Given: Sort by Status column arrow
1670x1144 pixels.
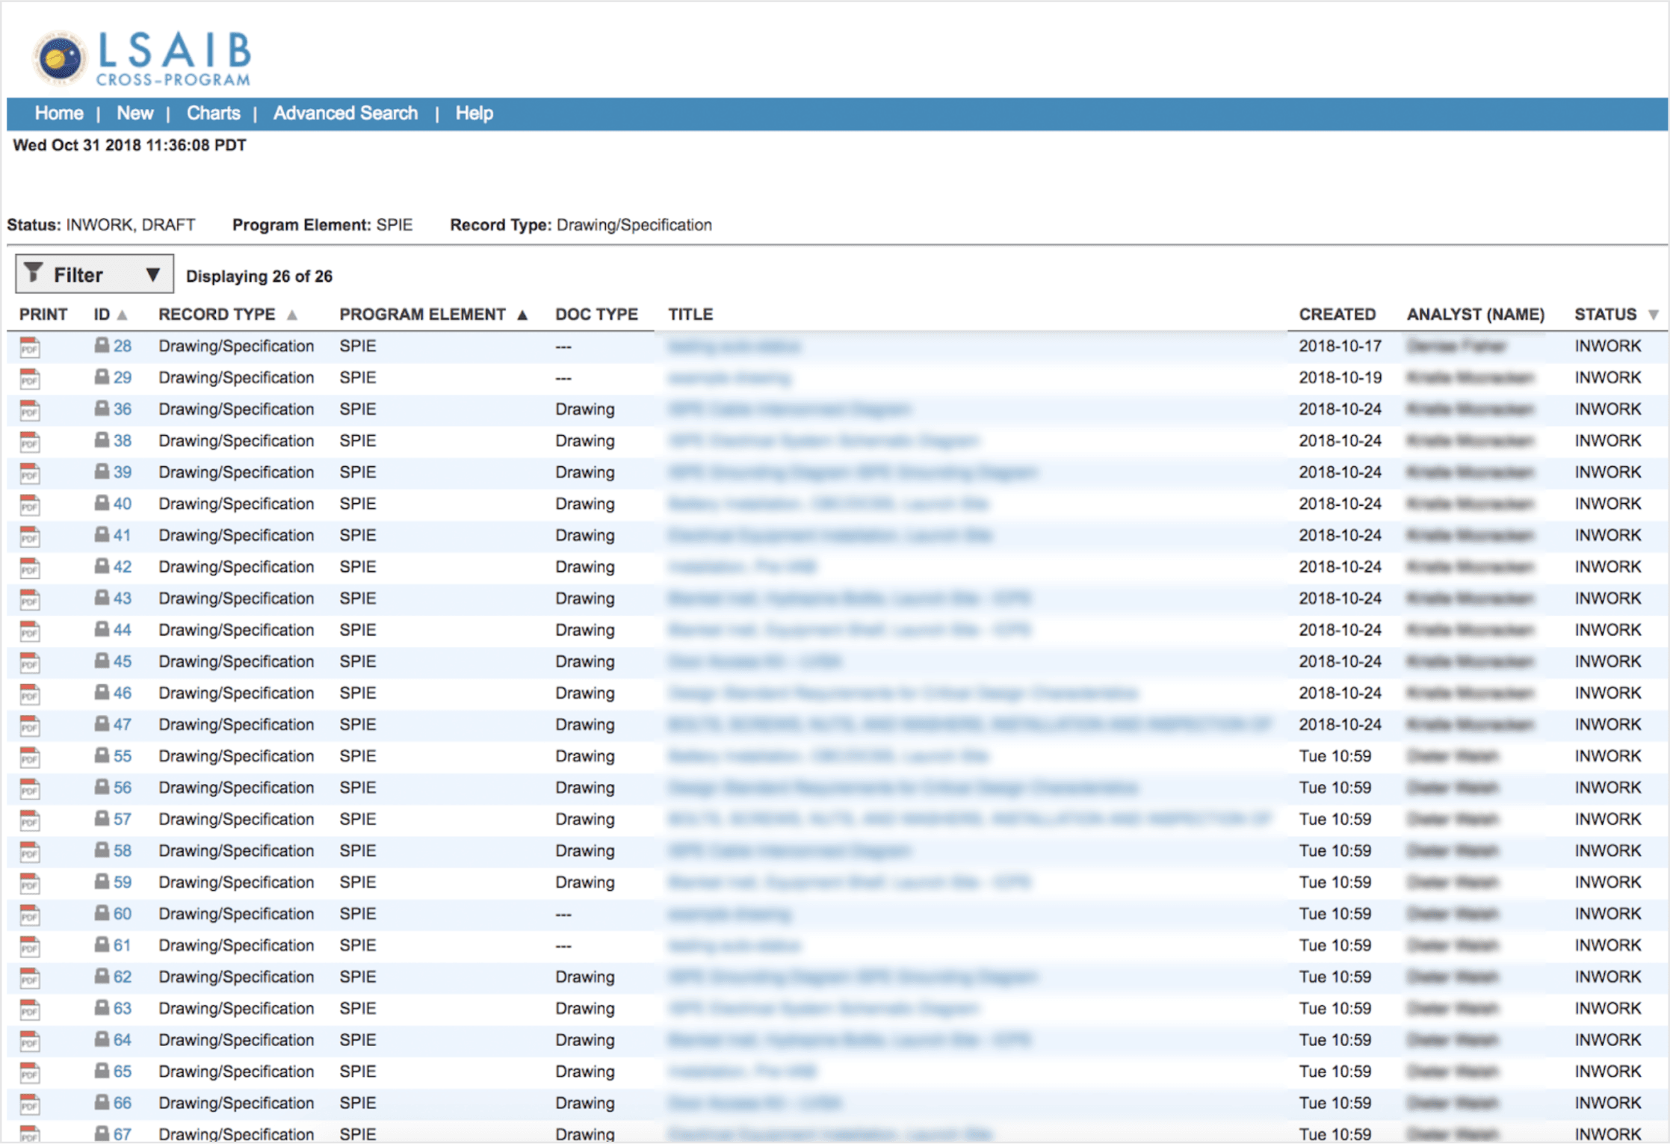Looking at the screenshot, I should (1653, 315).
